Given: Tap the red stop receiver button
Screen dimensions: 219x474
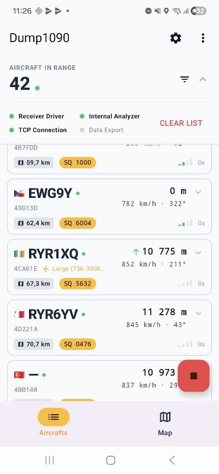Looking at the screenshot, I should pos(193,376).
